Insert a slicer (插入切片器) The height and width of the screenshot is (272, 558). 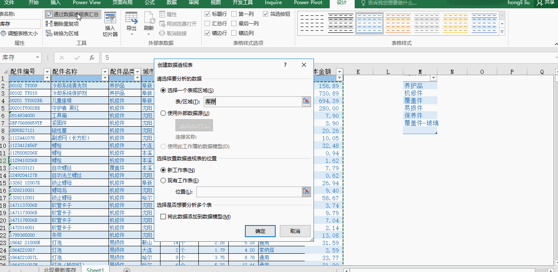point(110,24)
